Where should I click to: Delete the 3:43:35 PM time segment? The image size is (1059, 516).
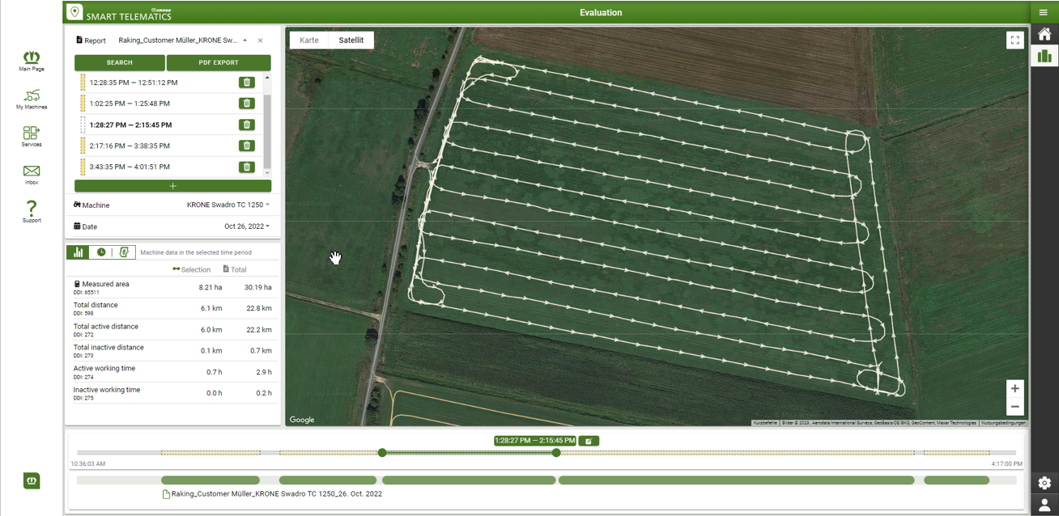click(x=247, y=167)
